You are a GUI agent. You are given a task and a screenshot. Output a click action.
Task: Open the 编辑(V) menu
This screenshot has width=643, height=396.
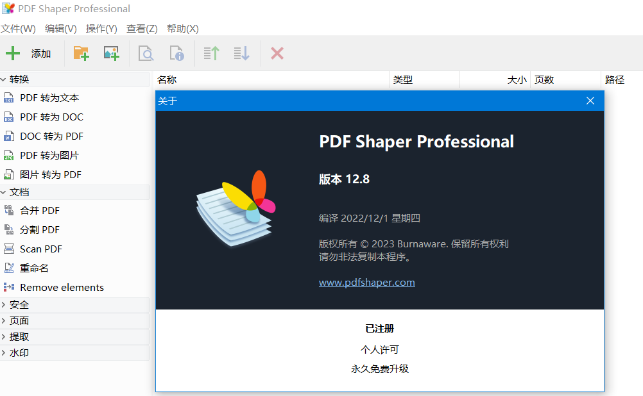pos(61,29)
